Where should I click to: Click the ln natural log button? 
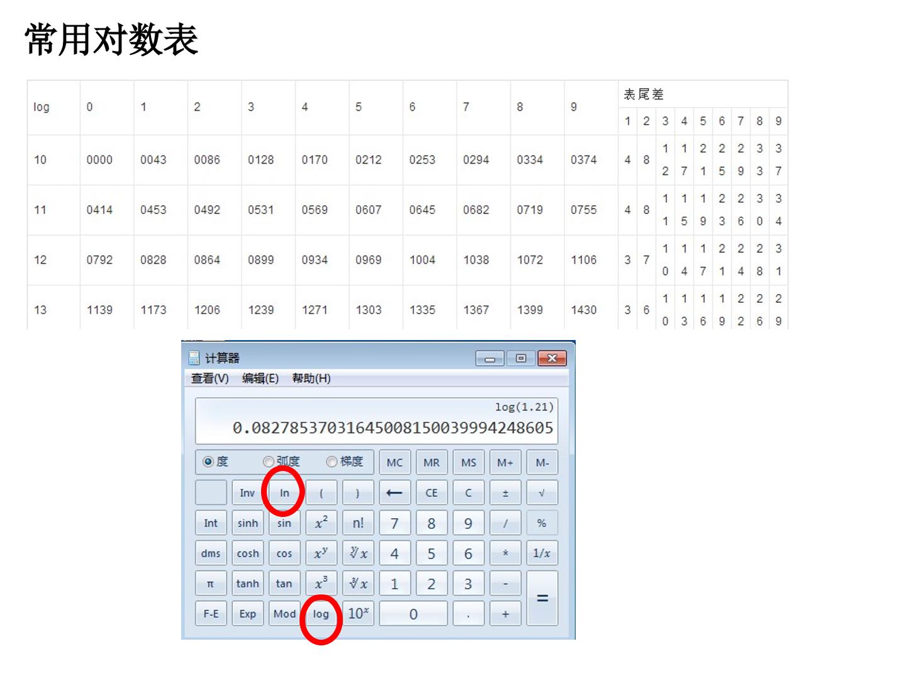[284, 492]
